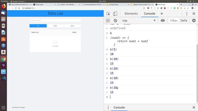
Task: Switch to the Avatar - Ant Design tab
Action: 69,5
